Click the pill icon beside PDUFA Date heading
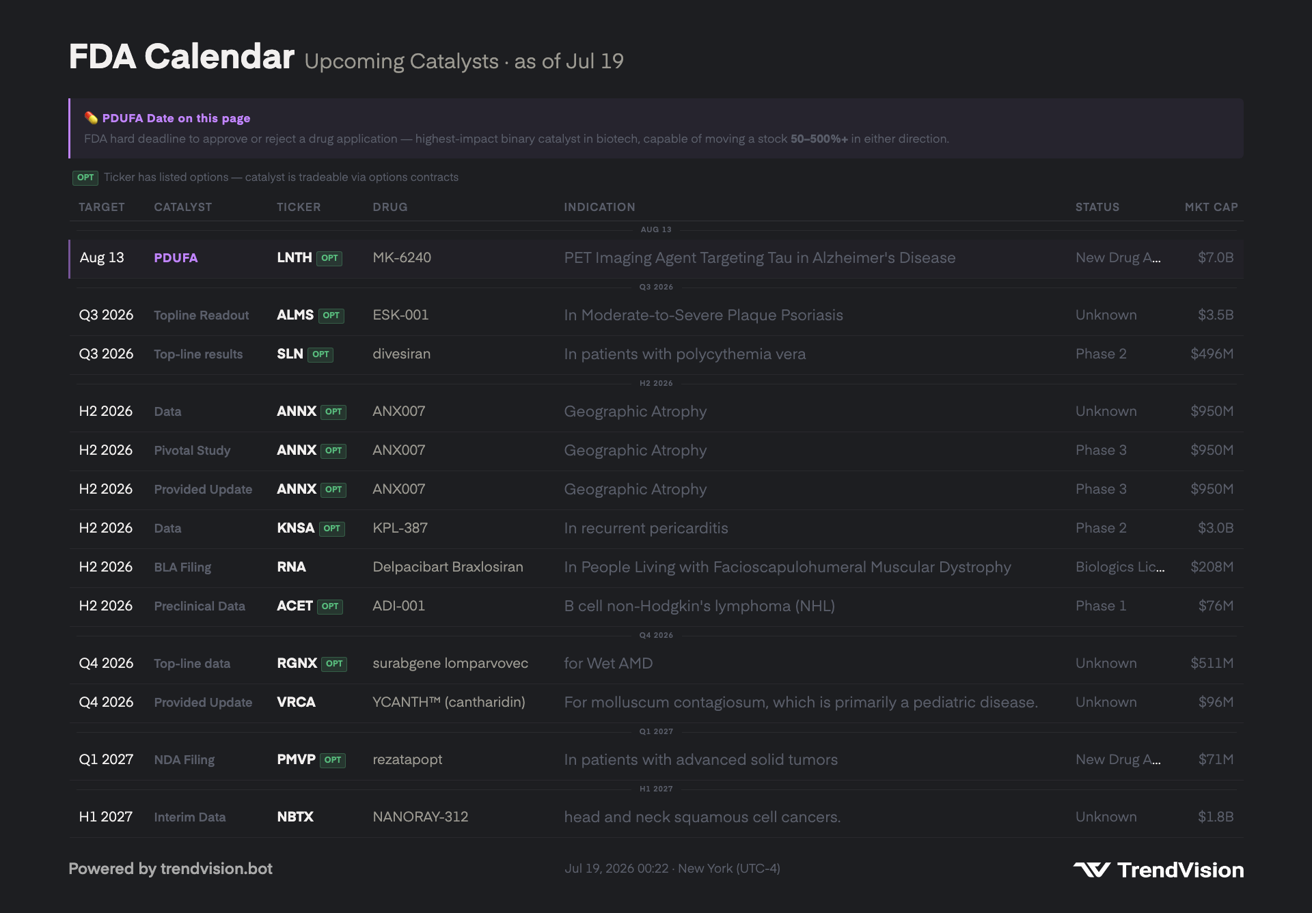Viewport: 1312px width, 913px height. (91, 118)
